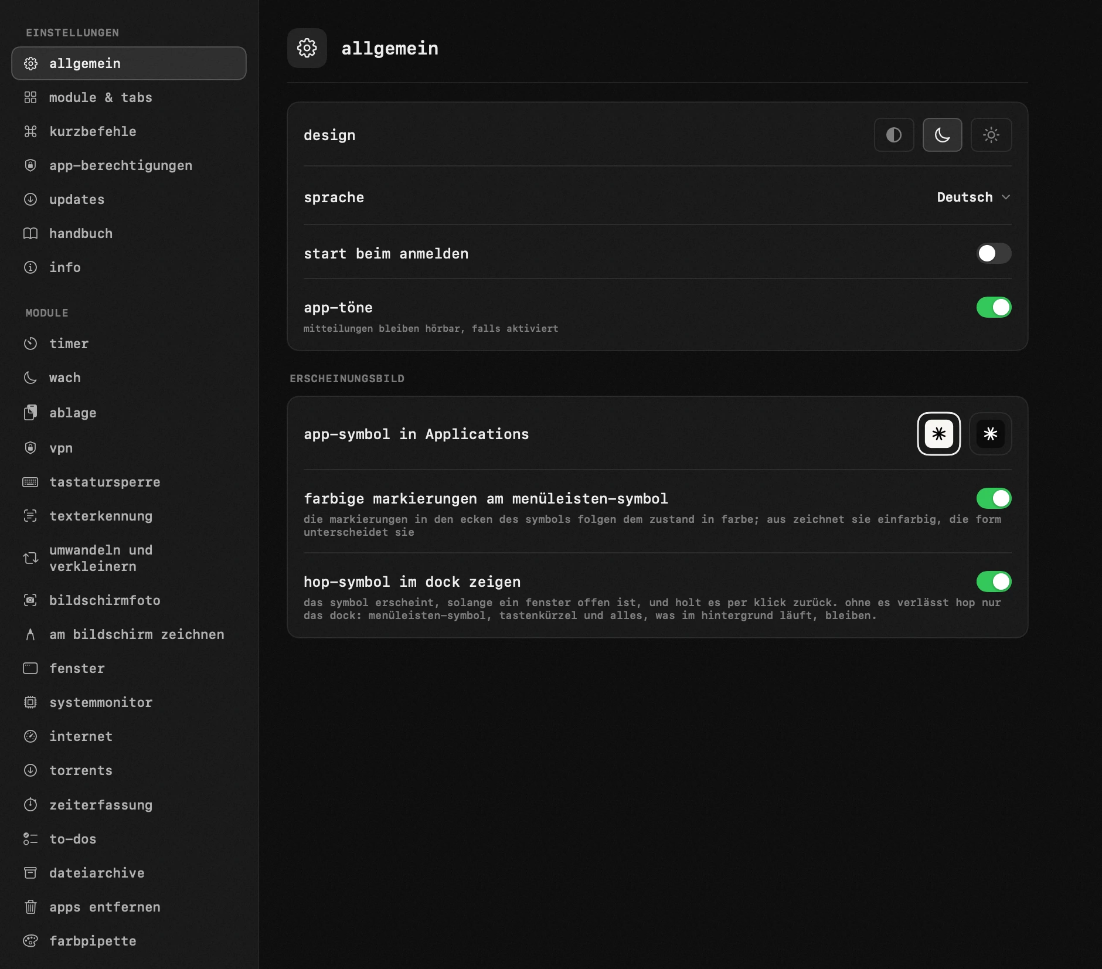Click the kurzbefehle command-key icon

point(30,131)
